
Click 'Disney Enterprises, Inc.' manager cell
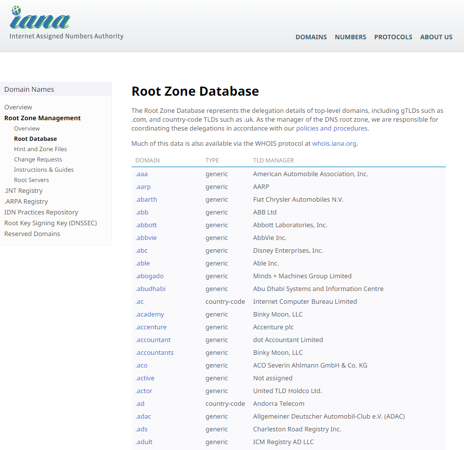[x=288, y=250]
